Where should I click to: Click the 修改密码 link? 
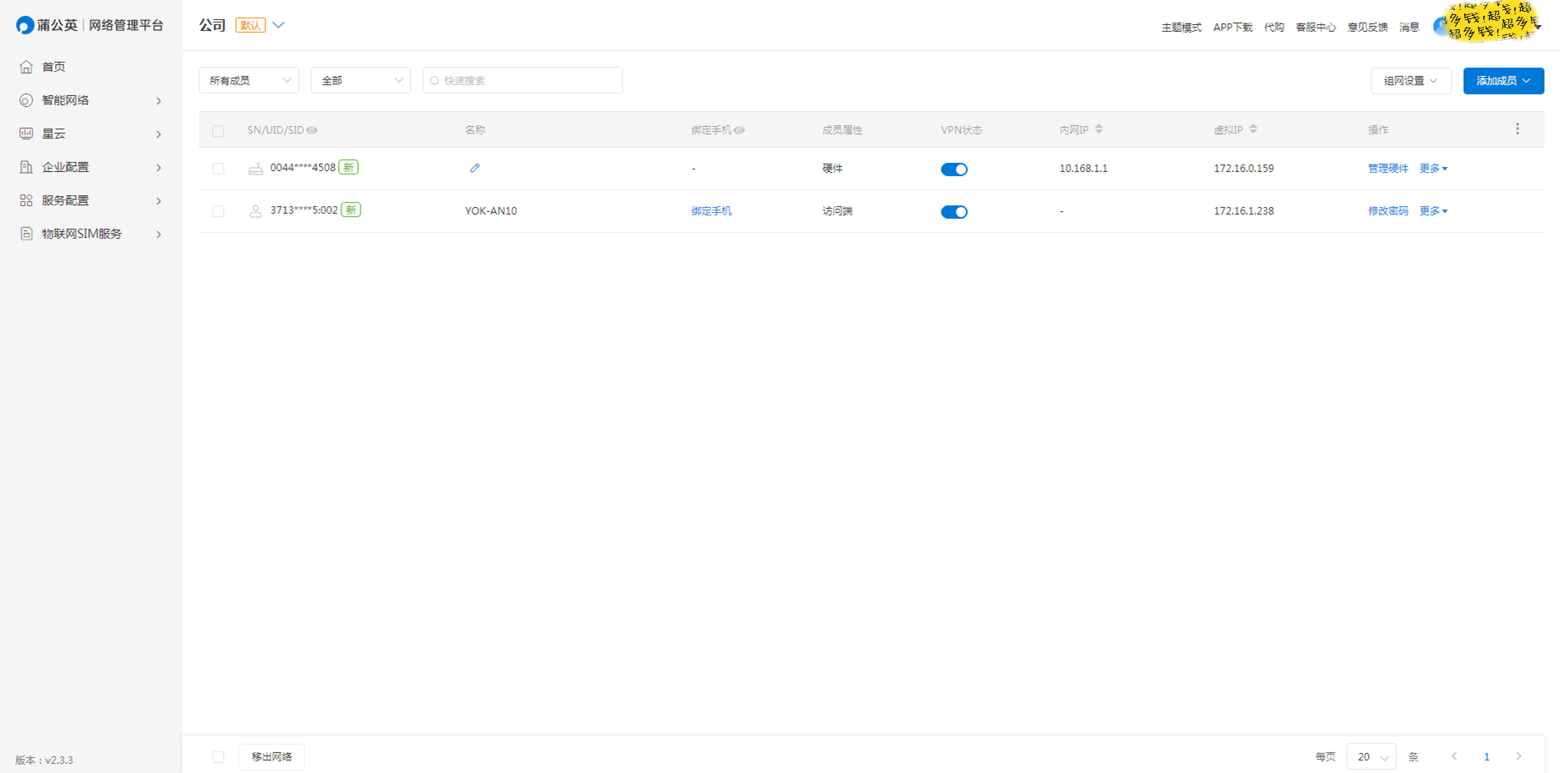coord(1388,211)
